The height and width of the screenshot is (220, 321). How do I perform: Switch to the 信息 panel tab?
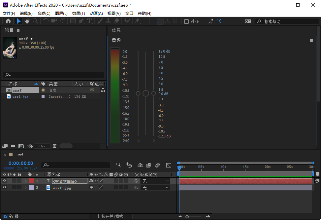(116, 30)
